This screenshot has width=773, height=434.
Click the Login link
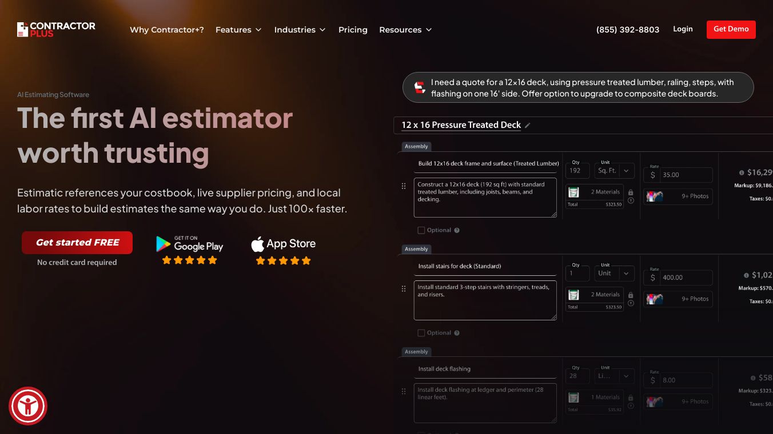click(683, 29)
